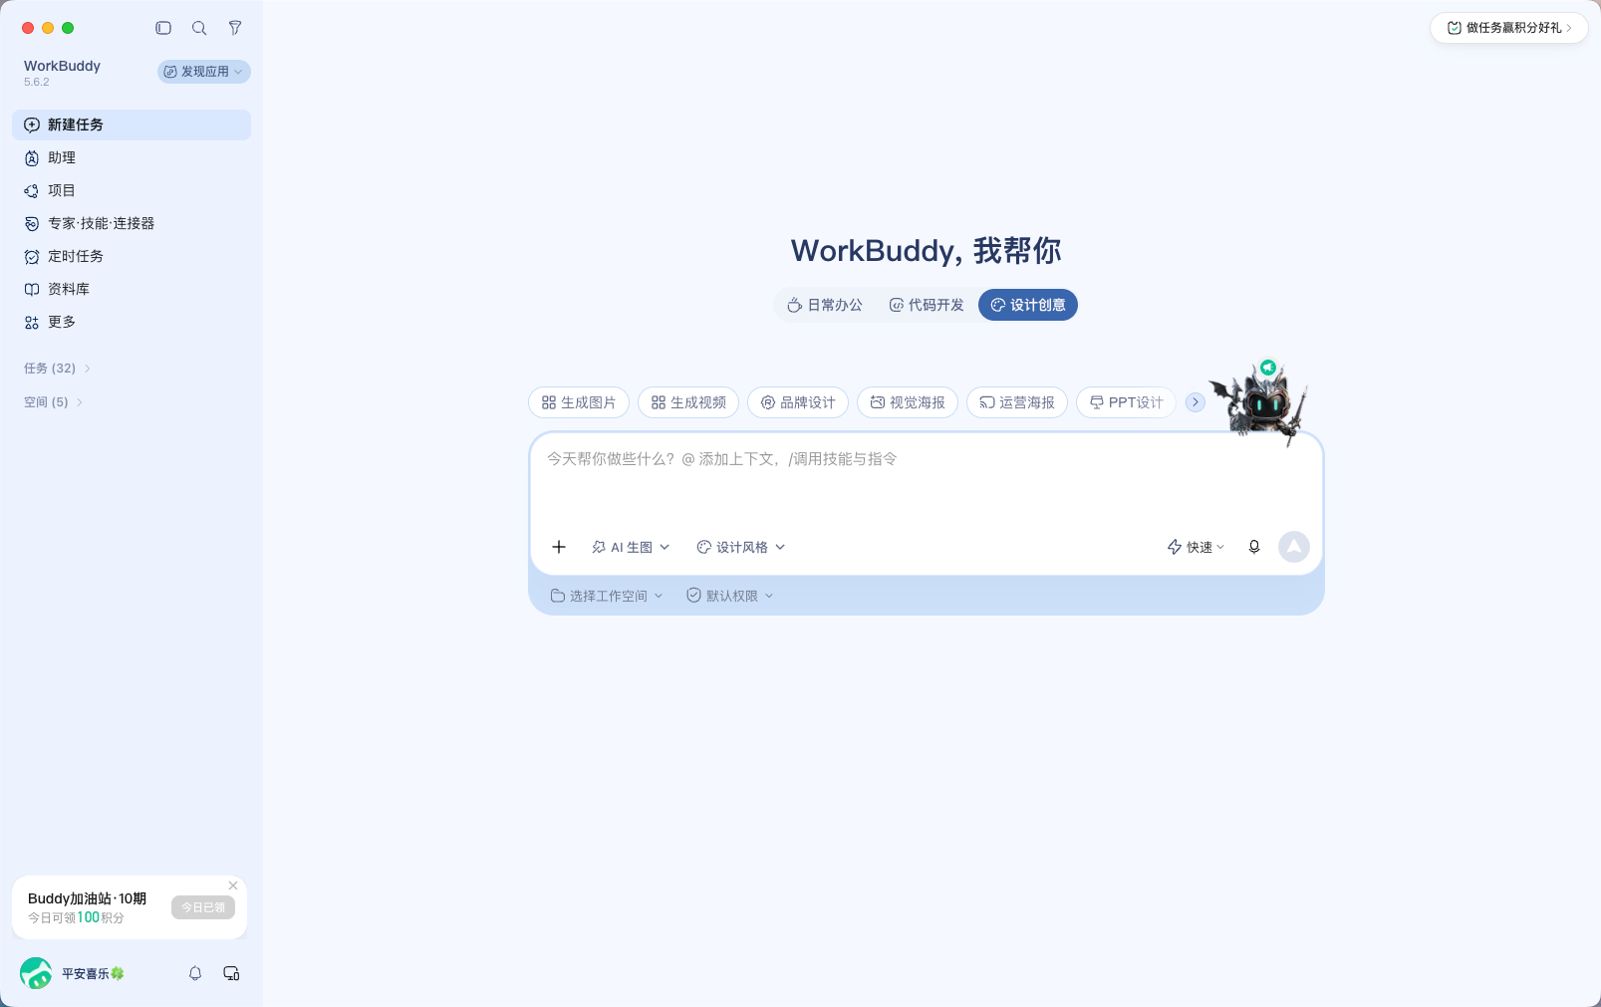Image resolution: width=1601 pixels, height=1007 pixels.
Task: Switch to the 代码开发 tab
Action: (927, 305)
